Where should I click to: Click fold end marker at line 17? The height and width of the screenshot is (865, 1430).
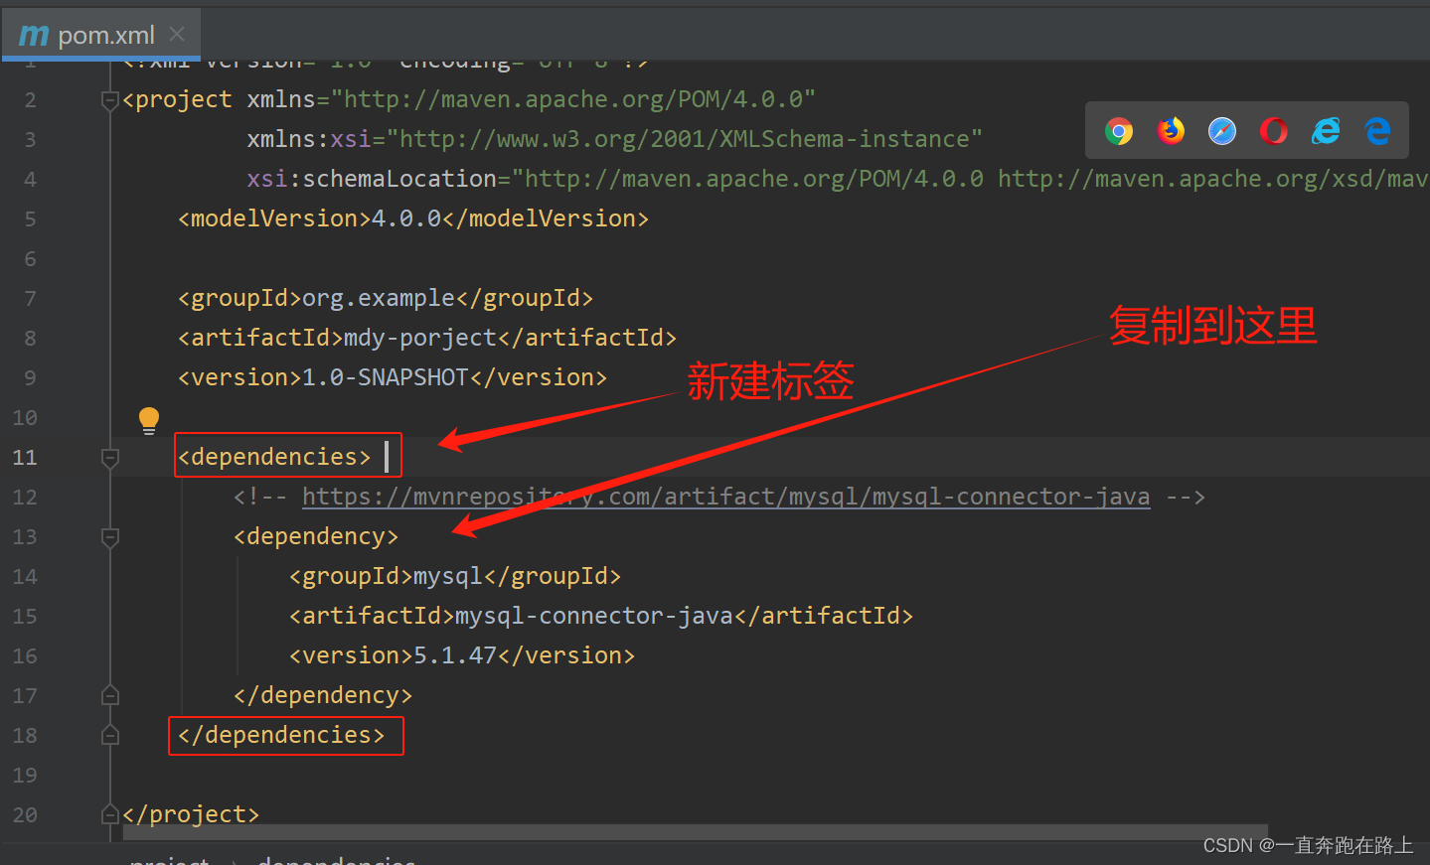[x=110, y=695]
